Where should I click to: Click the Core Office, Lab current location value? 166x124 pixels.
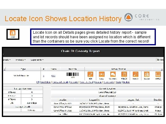(x=107, y=92)
